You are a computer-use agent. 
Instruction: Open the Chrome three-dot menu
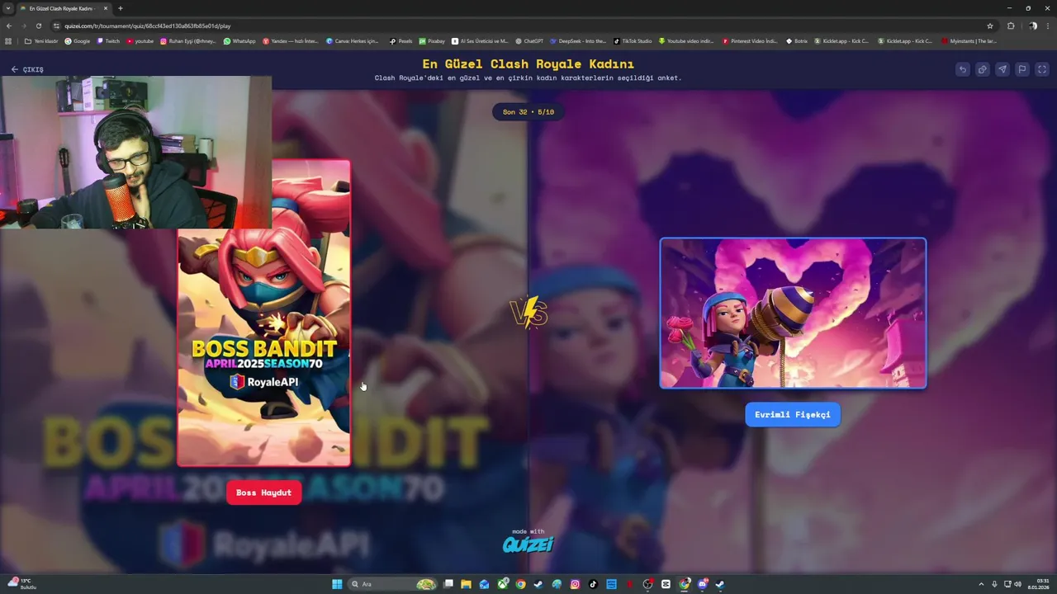click(1047, 26)
